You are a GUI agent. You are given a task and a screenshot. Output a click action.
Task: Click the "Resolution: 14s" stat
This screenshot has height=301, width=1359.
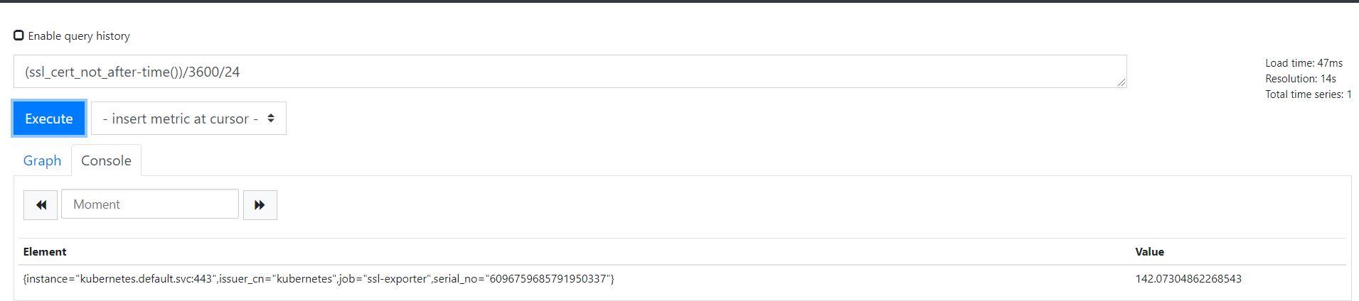pos(1301,79)
